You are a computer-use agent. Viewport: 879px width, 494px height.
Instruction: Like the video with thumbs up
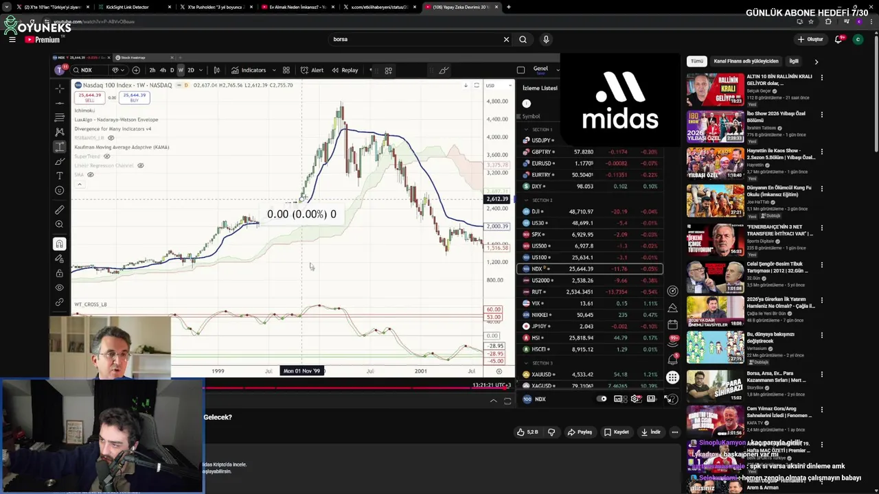click(527, 432)
